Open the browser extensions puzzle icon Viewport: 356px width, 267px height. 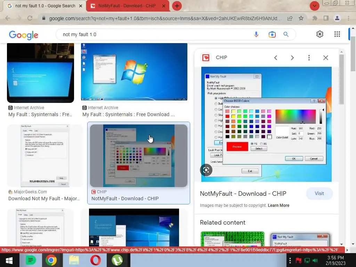pos(315,18)
